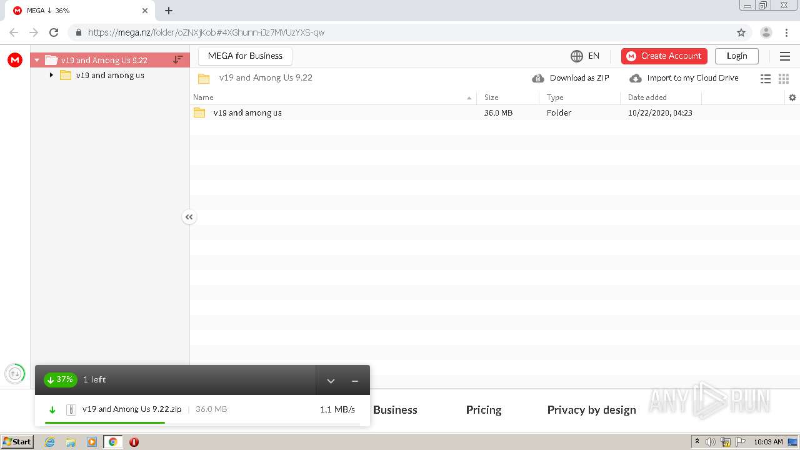Open File Explorer from taskbar
The image size is (800, 450).
point(71,442)
